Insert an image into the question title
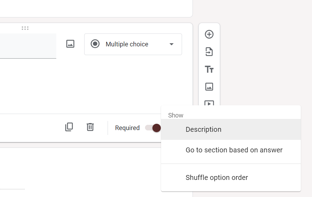The height and width of the screenshot is (197, 312). point(70,44)
